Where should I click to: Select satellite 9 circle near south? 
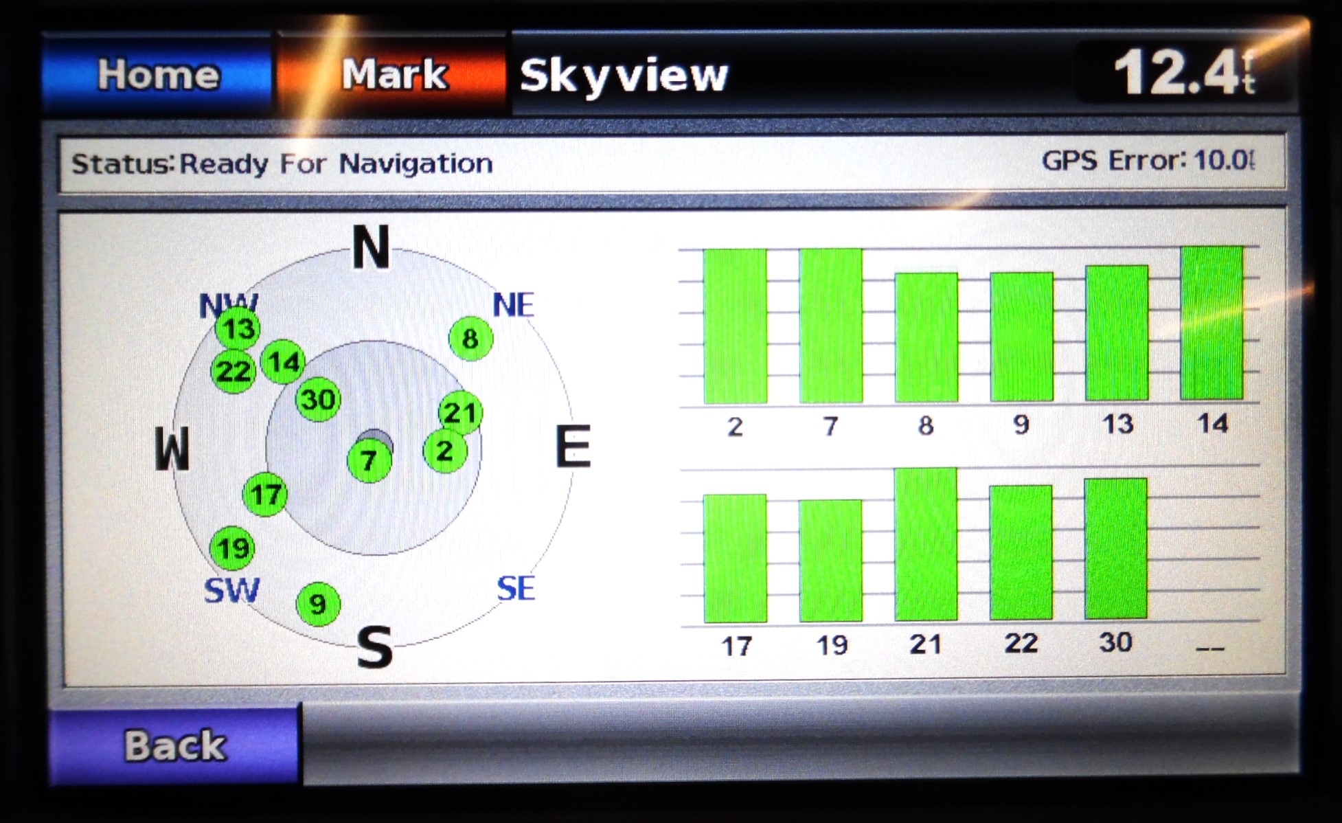(317, 604)
